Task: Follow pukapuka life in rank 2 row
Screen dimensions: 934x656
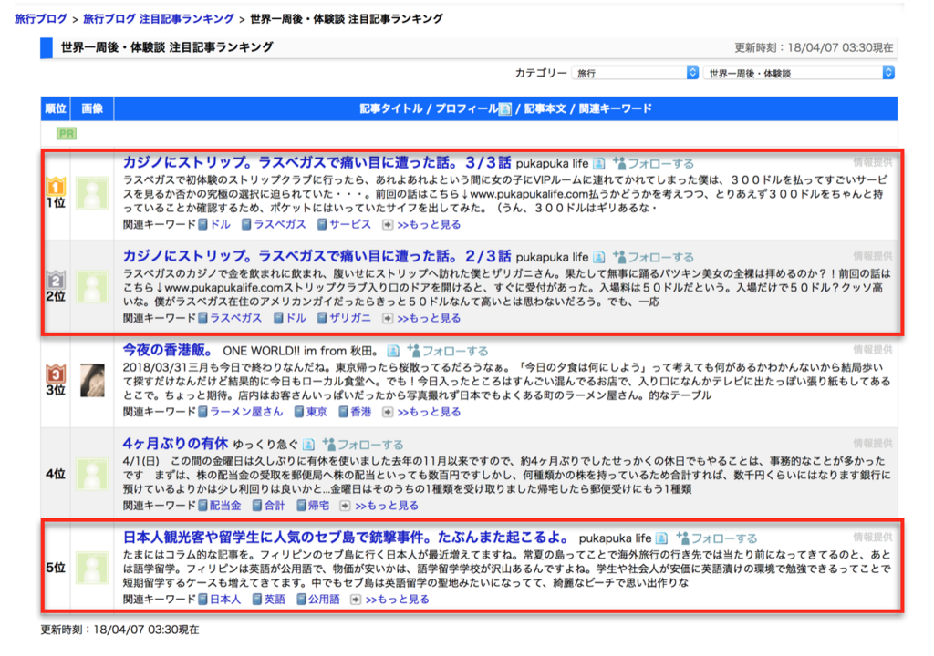Action: click(x=653, y=257)
